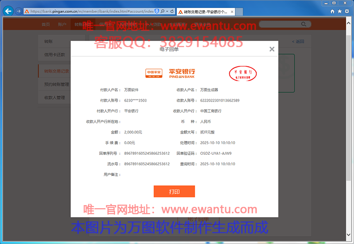Click the browser forward arrow button
354x244 pixels.
[x=19, y=11]
